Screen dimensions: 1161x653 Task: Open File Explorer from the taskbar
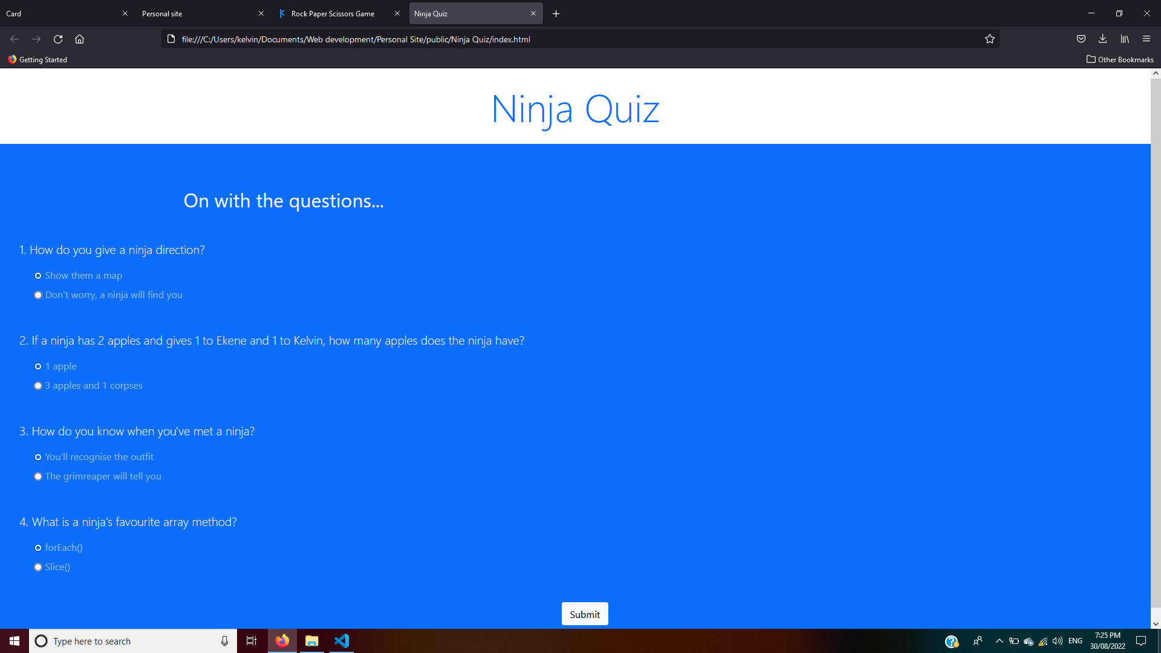311,641
